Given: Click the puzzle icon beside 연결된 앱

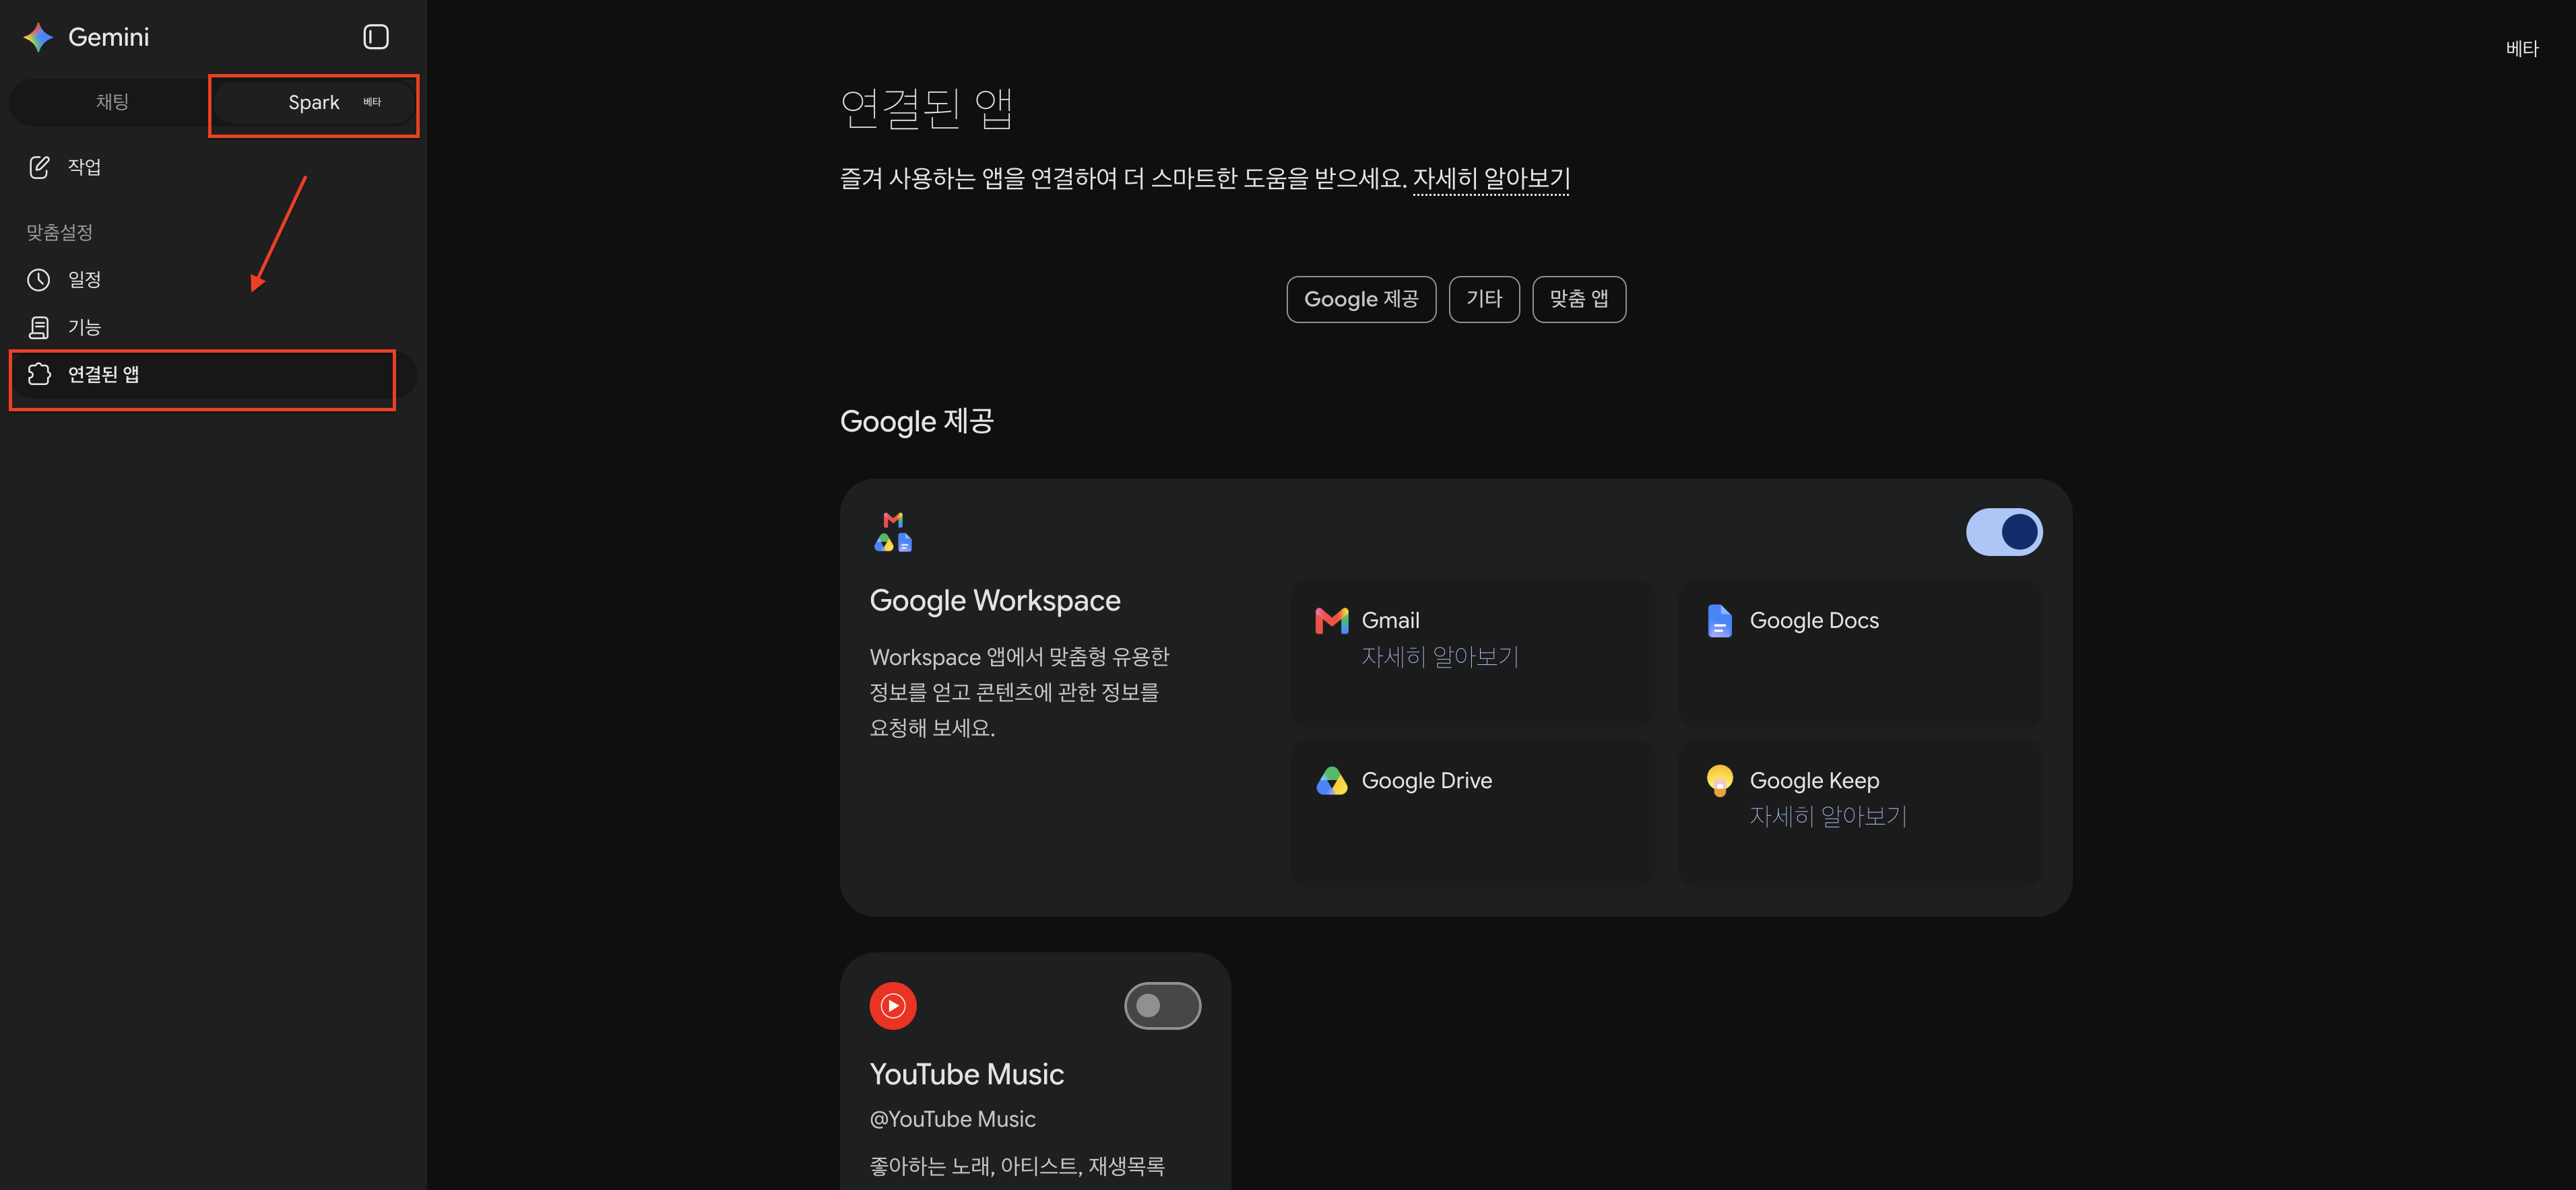Looking at the screenshot, I should pos(39,375).
